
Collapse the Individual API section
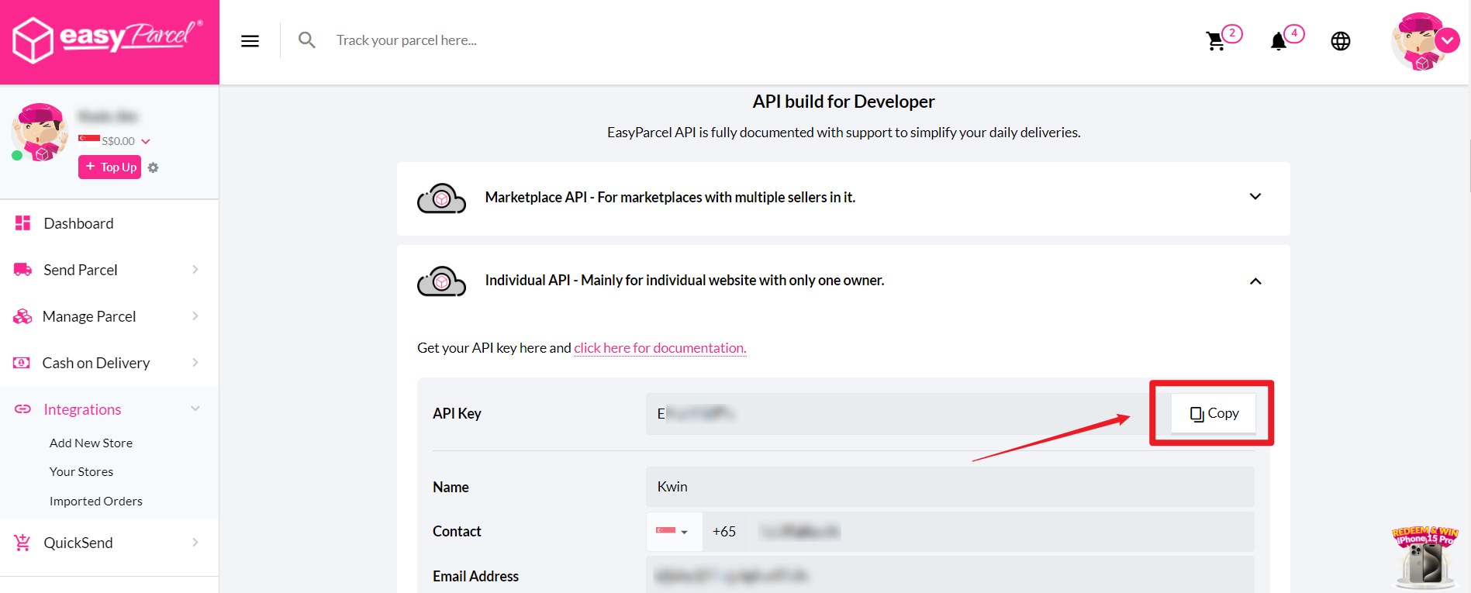1255,281
